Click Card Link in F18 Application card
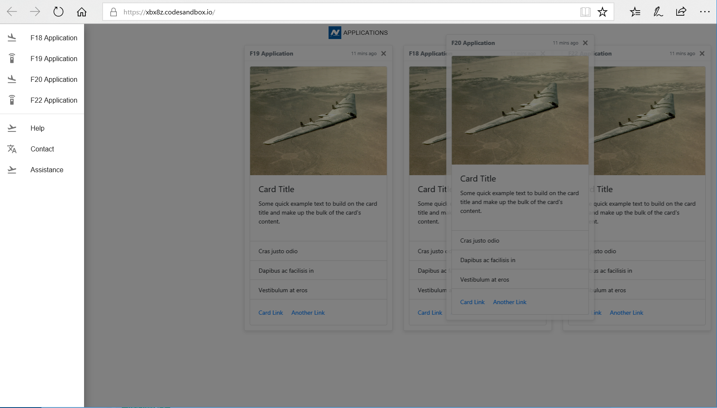The height and width of the screenshot is (408, 717). [430, 313]
